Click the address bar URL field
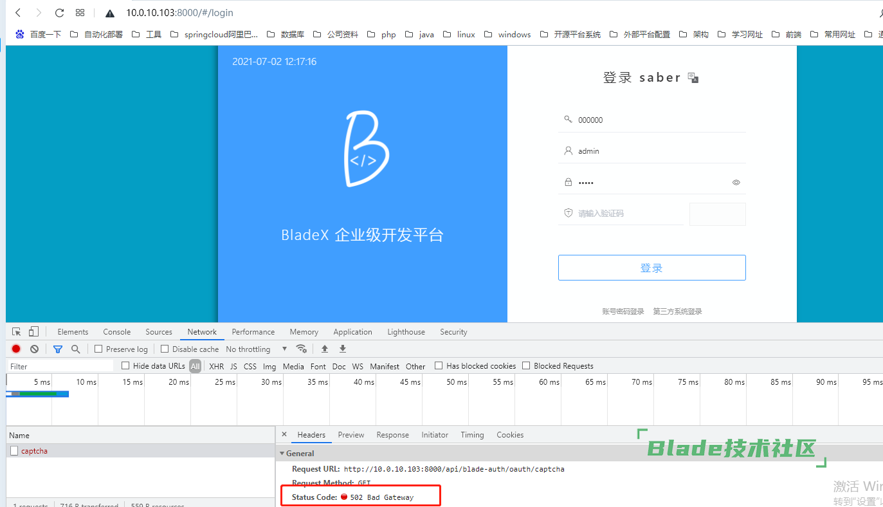This screenshot has width=883, height=507. (x=179, y=13)
